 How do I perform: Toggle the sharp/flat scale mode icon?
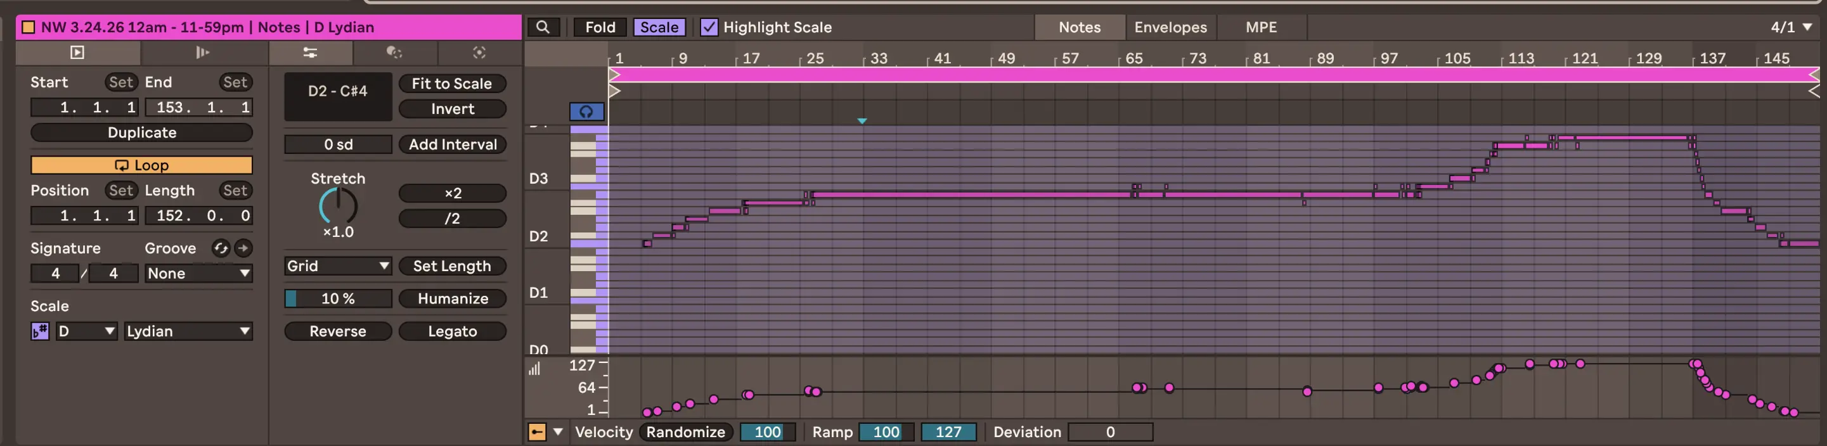click(40, 331)
